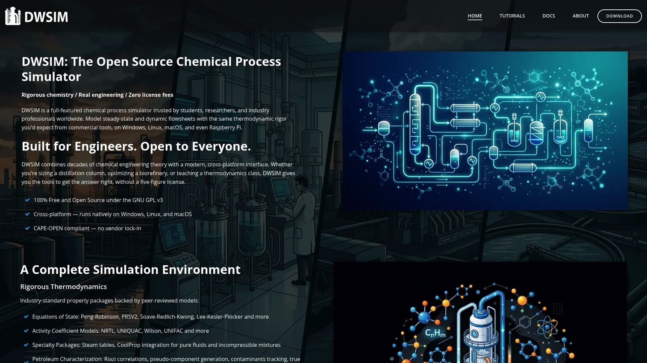Screen dimensions: 647x363
Task: Click the DWSIM wordmark in header
Action: point(46,17)
